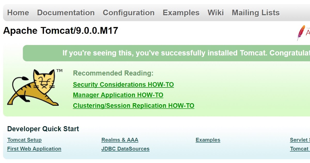Click the Developer Quick Start heading
The width and height of the screenshot is (310, 163).
(43, 129)
